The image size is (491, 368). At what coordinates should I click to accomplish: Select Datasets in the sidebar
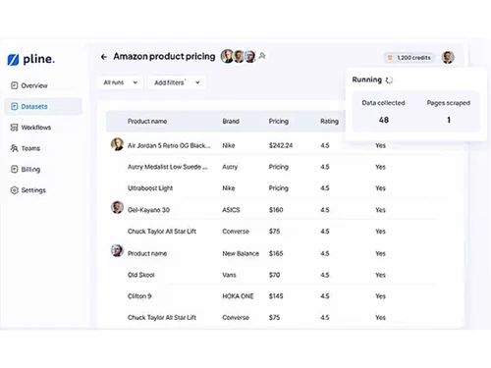pos(43,106)
